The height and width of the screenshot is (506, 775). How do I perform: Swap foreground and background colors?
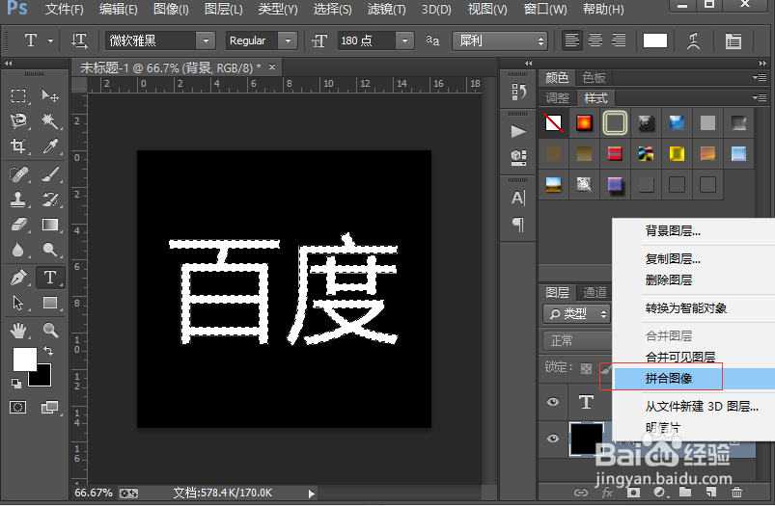tap(48, 351)
